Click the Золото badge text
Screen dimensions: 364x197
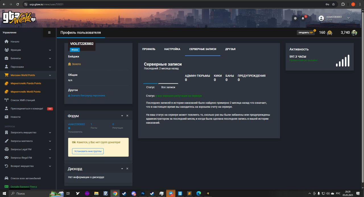pyautogui.click(x=76, y=64)
